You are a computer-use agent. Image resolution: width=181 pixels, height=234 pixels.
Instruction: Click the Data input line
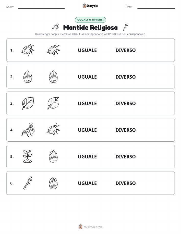pyautogui.click(x=156, y=7)
